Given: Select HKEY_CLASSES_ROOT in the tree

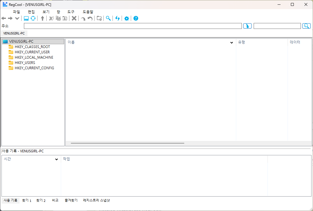Looking at the screenshot, I should (x=32, y=47).
